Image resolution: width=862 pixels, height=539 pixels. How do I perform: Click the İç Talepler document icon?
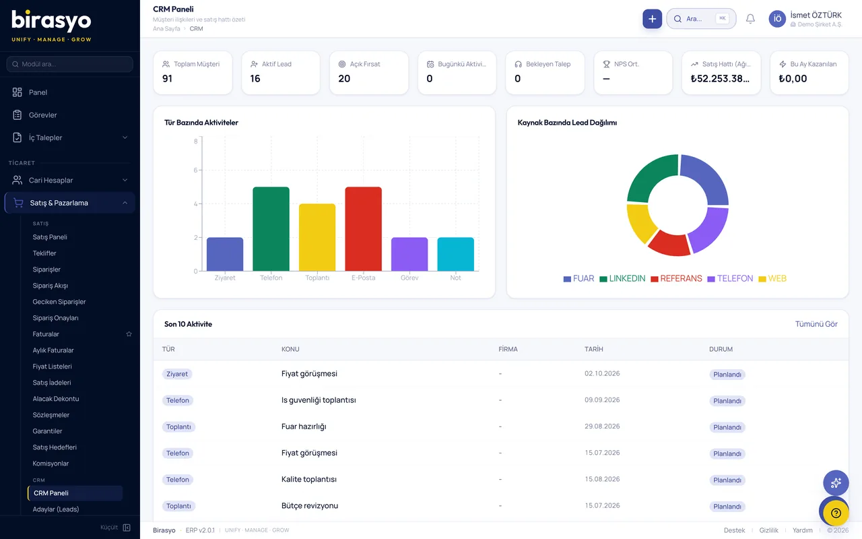pos(18,137)
